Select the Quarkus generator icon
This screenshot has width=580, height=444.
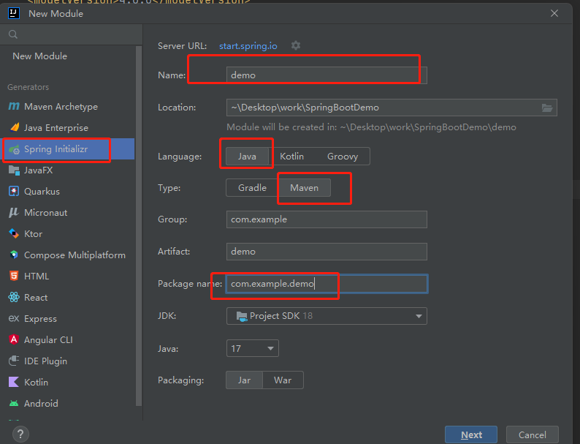pyautogui.click(x=14, y=192)
